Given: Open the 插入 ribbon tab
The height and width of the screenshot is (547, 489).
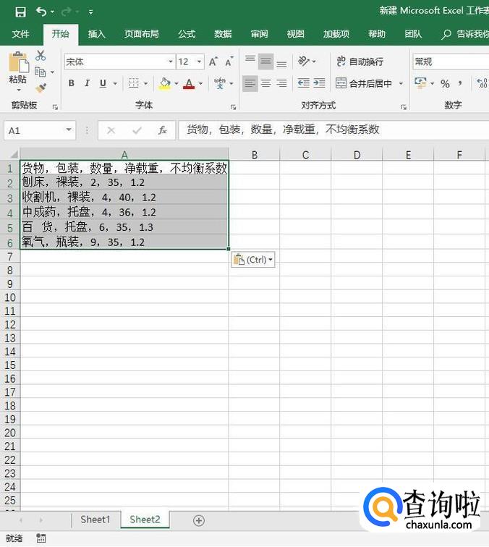Looking at the screenshot, I should click(x=96, y=34).
